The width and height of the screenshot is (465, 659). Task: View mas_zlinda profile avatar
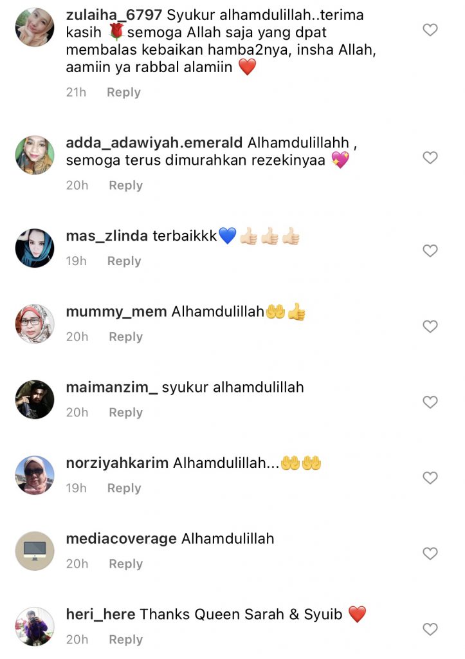pos(35,248)
